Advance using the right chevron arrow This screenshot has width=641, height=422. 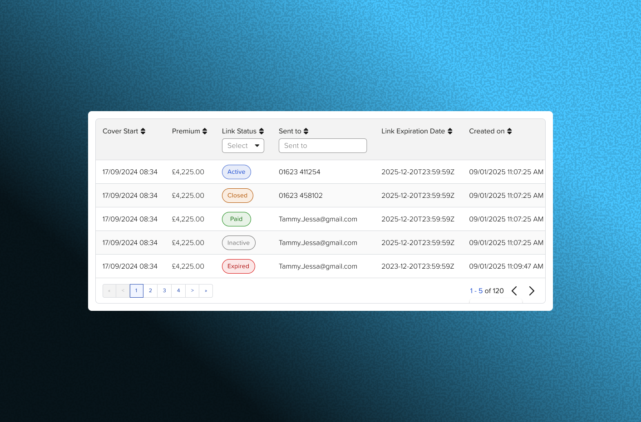point(532,290)
